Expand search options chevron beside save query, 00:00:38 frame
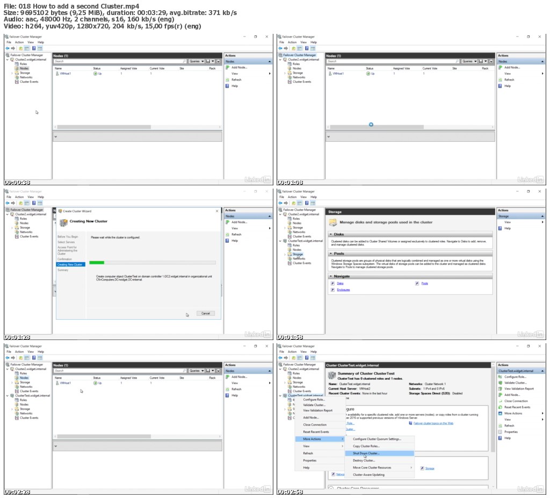The image size is (550, 498). click(x=218, y=61)
